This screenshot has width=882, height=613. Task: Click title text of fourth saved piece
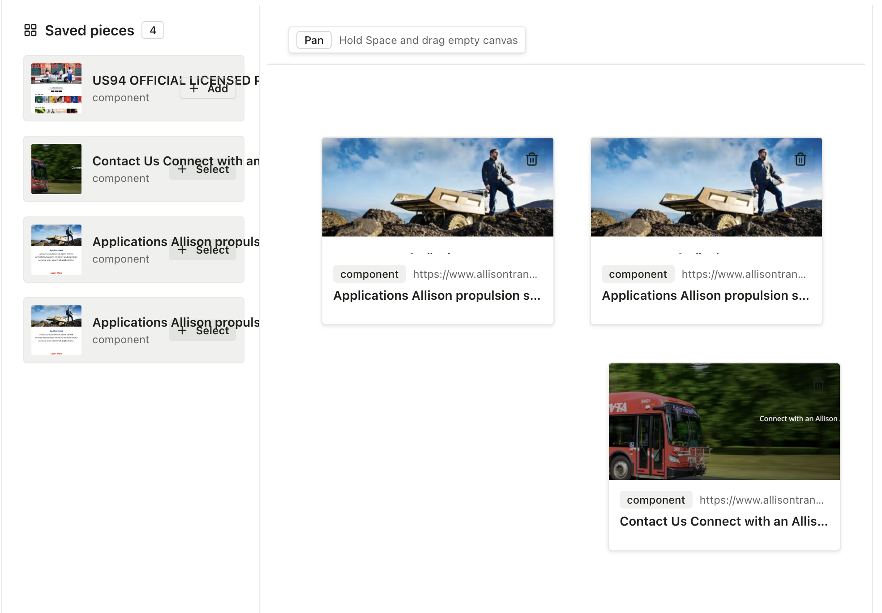[176, 322]
